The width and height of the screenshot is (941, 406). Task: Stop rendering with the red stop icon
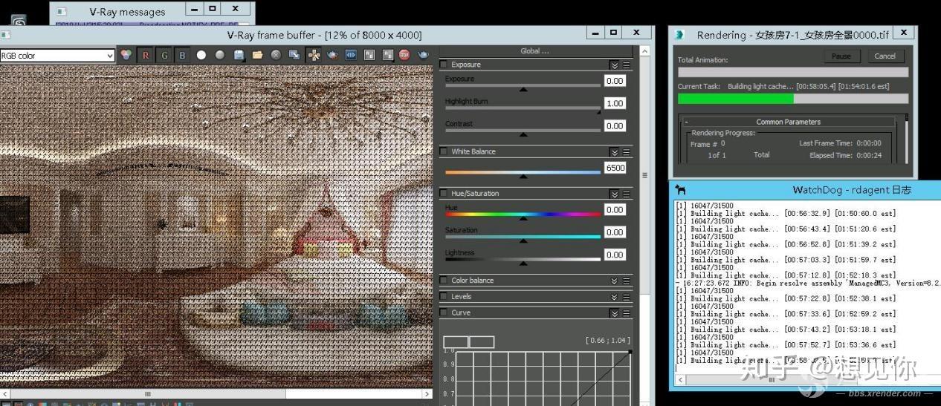click(404, 55)
